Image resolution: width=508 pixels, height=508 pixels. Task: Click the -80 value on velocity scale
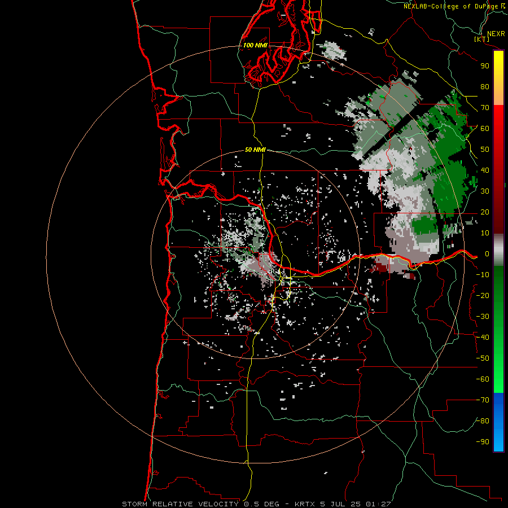(483, 421)
